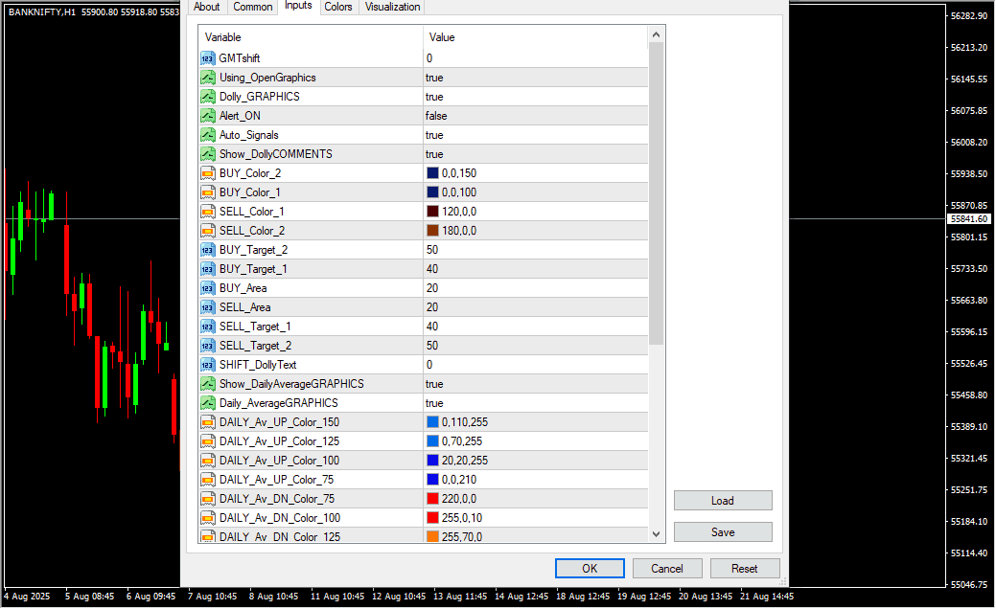The width and height of the screenshot is (996, 609).
Task: Open the Visualization tab
Action: point(392,7)
